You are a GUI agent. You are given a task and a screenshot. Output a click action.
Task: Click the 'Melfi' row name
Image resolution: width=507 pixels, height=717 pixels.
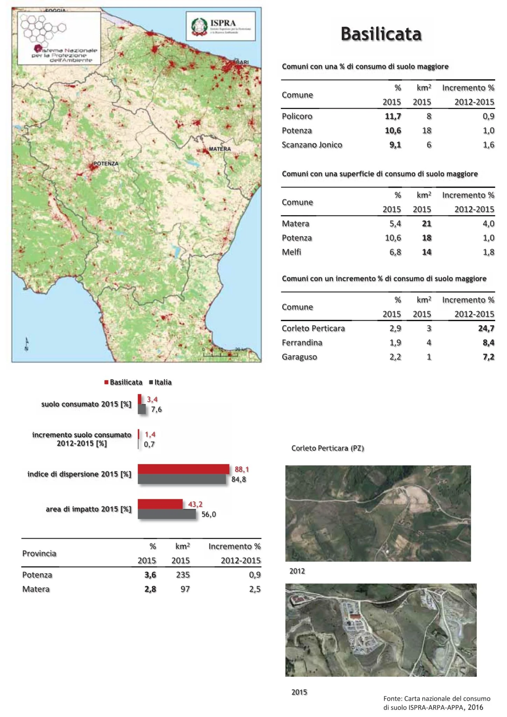point(291,252)
